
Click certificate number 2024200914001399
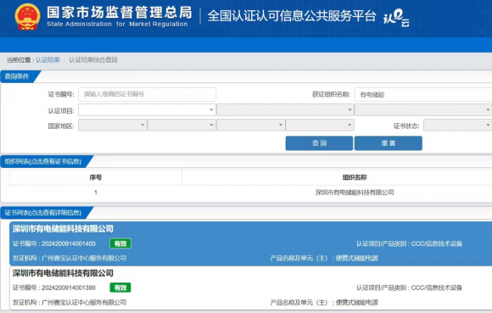(x=69, y=288)
